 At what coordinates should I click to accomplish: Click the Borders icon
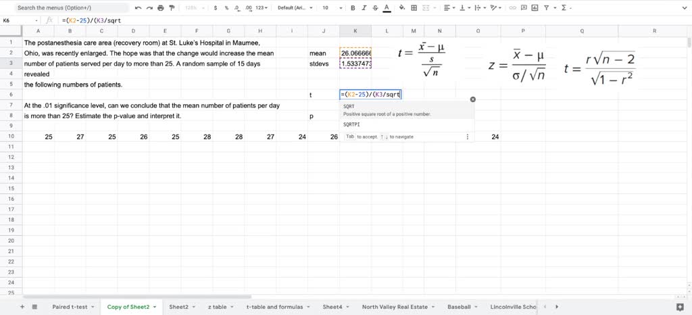point(414,8)
